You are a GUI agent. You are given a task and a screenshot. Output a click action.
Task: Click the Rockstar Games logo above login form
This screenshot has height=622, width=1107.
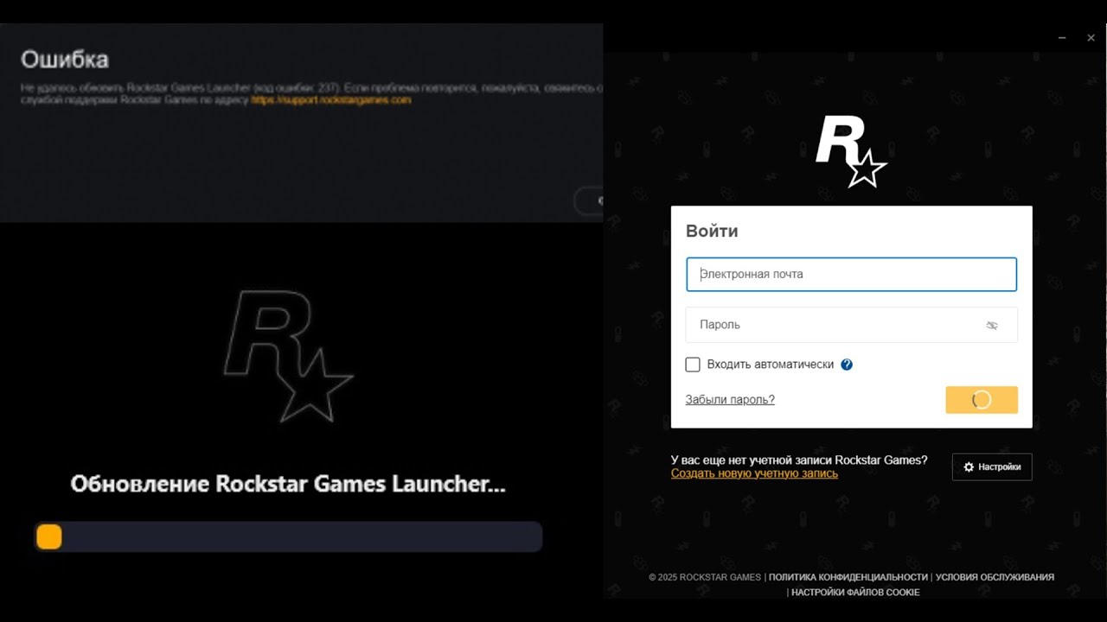point(851,151)
